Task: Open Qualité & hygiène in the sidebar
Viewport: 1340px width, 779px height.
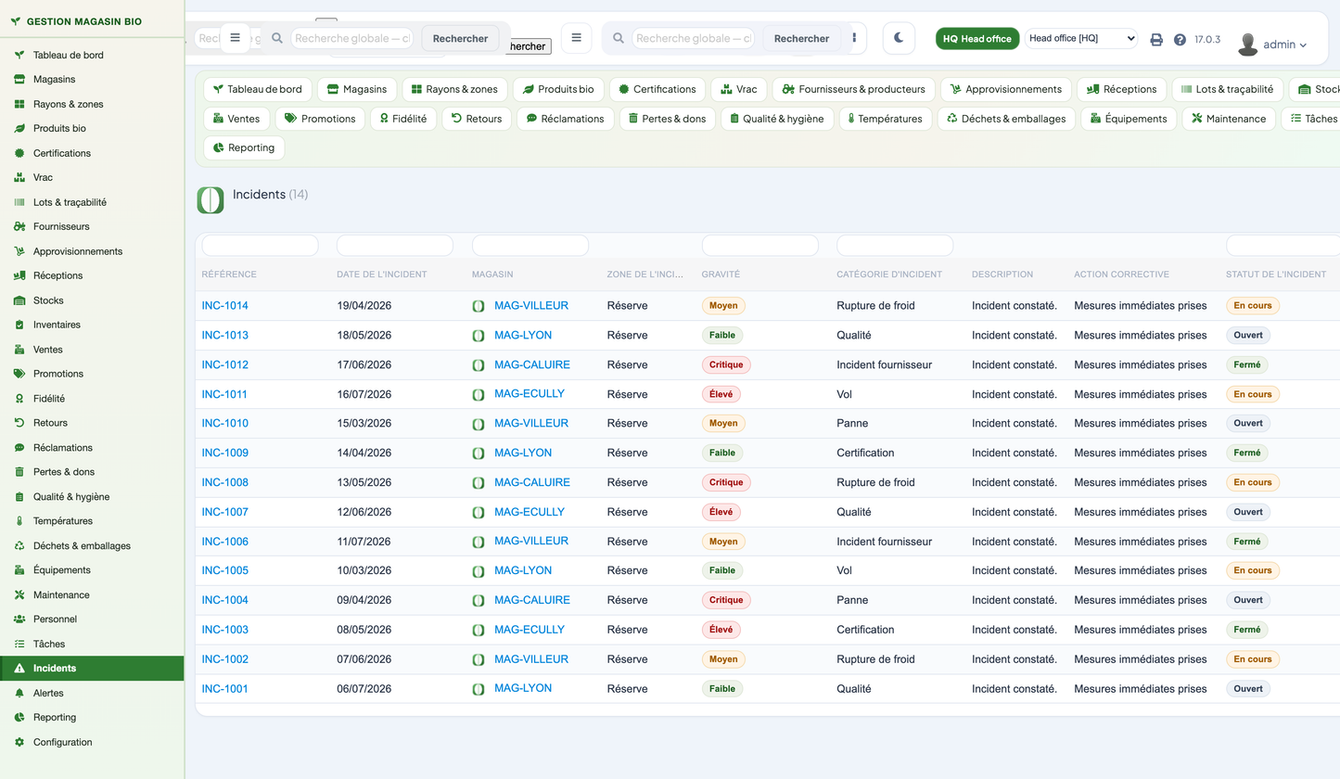Action: 92,497
